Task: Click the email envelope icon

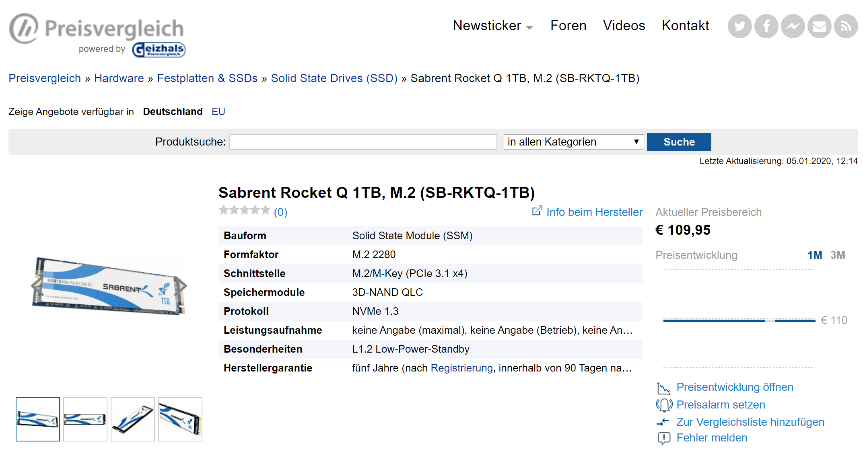Action: [x=819, y=27]
